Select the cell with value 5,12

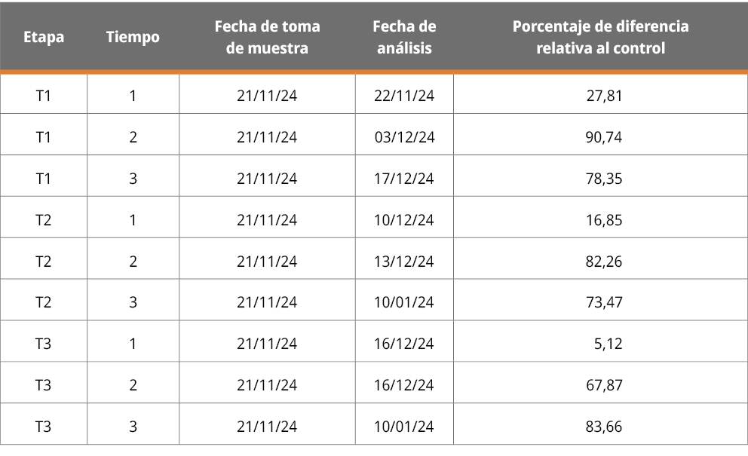click(608, 344)
